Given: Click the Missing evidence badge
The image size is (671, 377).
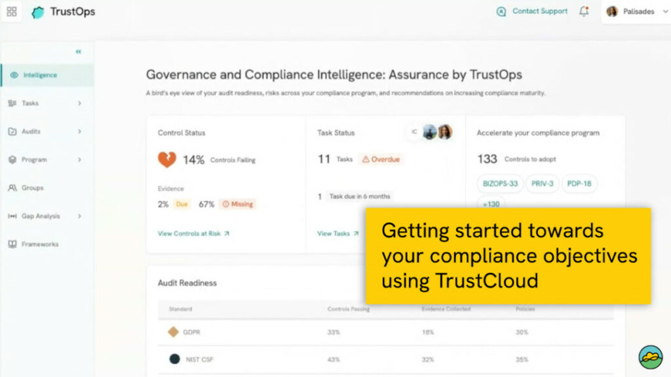Looking at the screenshot, I should click(237, 204).
